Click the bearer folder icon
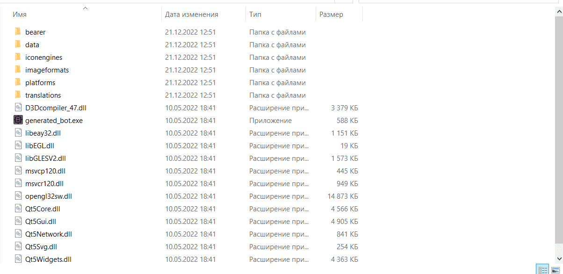This screenshot has width=563, height=274. [x=18, y=32]
